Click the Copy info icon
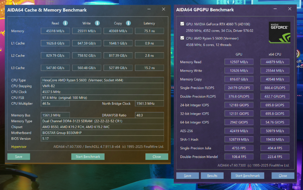303x190 pixels. 128,23
